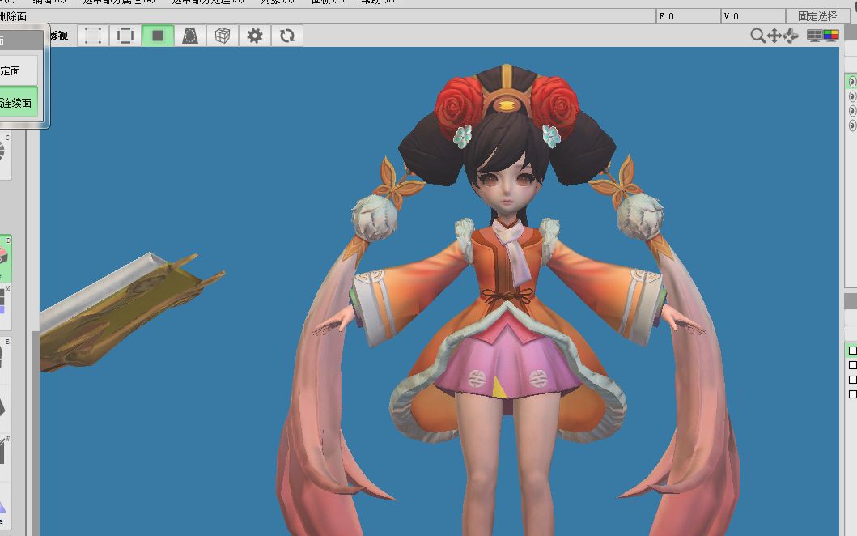Image resolution: width=857 pixels, height=536 pixels.
Task: Toggle the highlighted face display icon
Action: click(158, 36)
